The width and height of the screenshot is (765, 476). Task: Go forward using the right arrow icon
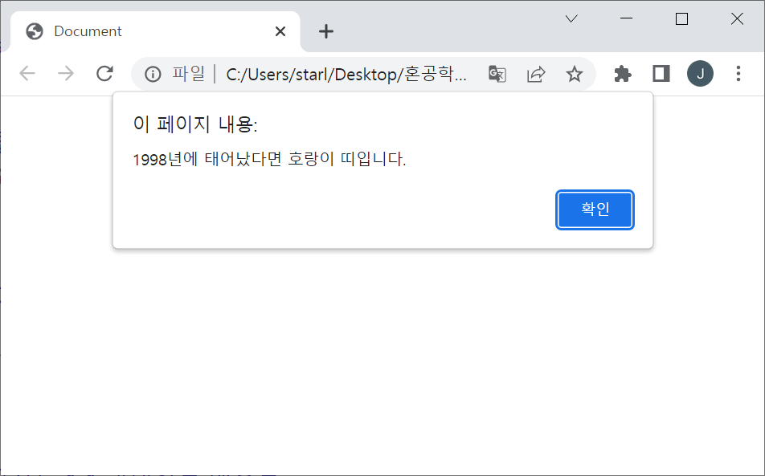66,74
